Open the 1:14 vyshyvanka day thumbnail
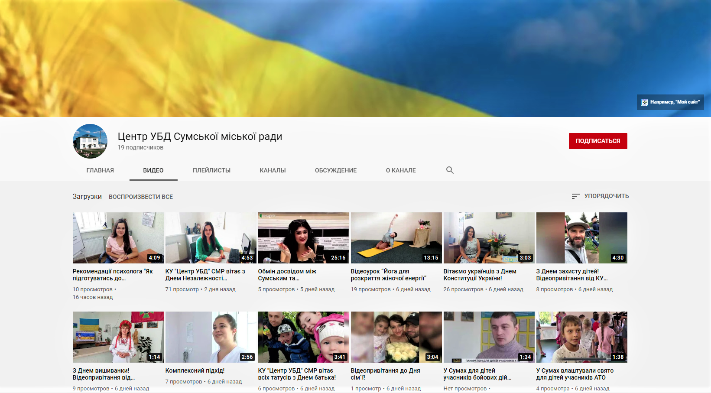 coord(118,337)
